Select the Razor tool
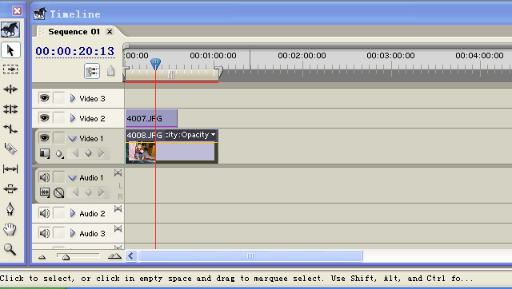The image size is (512, 289). [10, 149]
